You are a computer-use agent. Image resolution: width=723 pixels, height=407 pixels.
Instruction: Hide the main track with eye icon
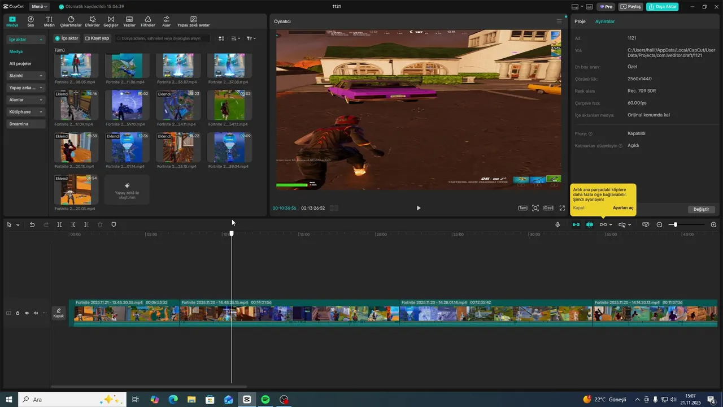point(27,313)
